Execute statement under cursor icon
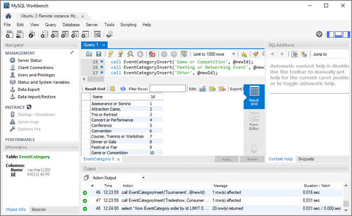 [121, 54]
